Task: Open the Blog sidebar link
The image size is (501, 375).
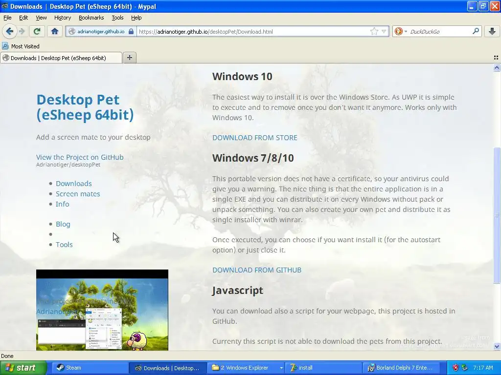Action: click(63, 224)
